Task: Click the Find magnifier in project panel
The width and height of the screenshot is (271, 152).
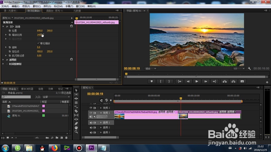Action: [x=52, y=138]
